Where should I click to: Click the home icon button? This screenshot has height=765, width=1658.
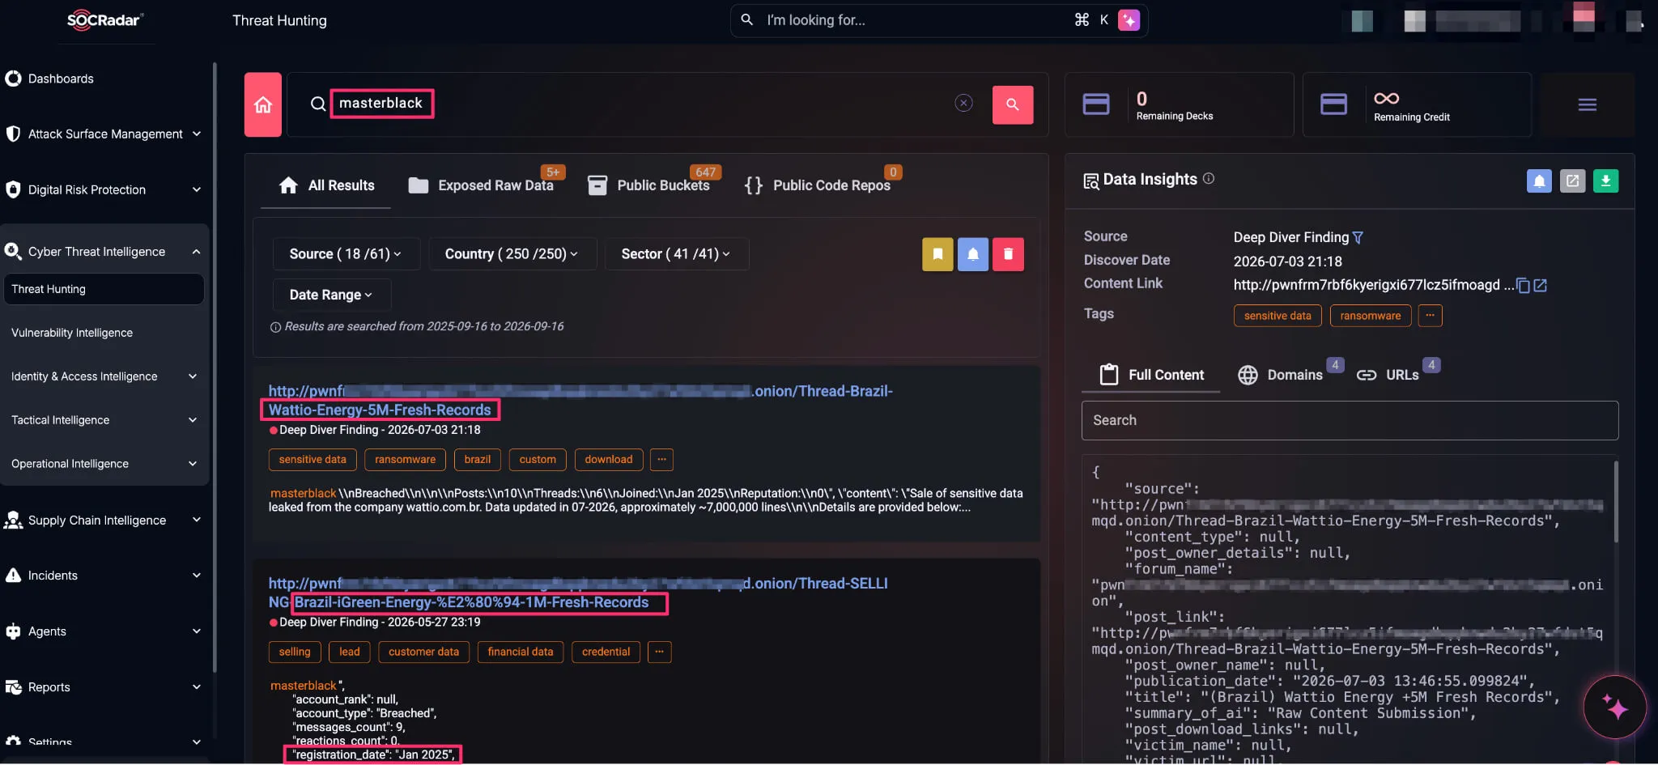263,104
